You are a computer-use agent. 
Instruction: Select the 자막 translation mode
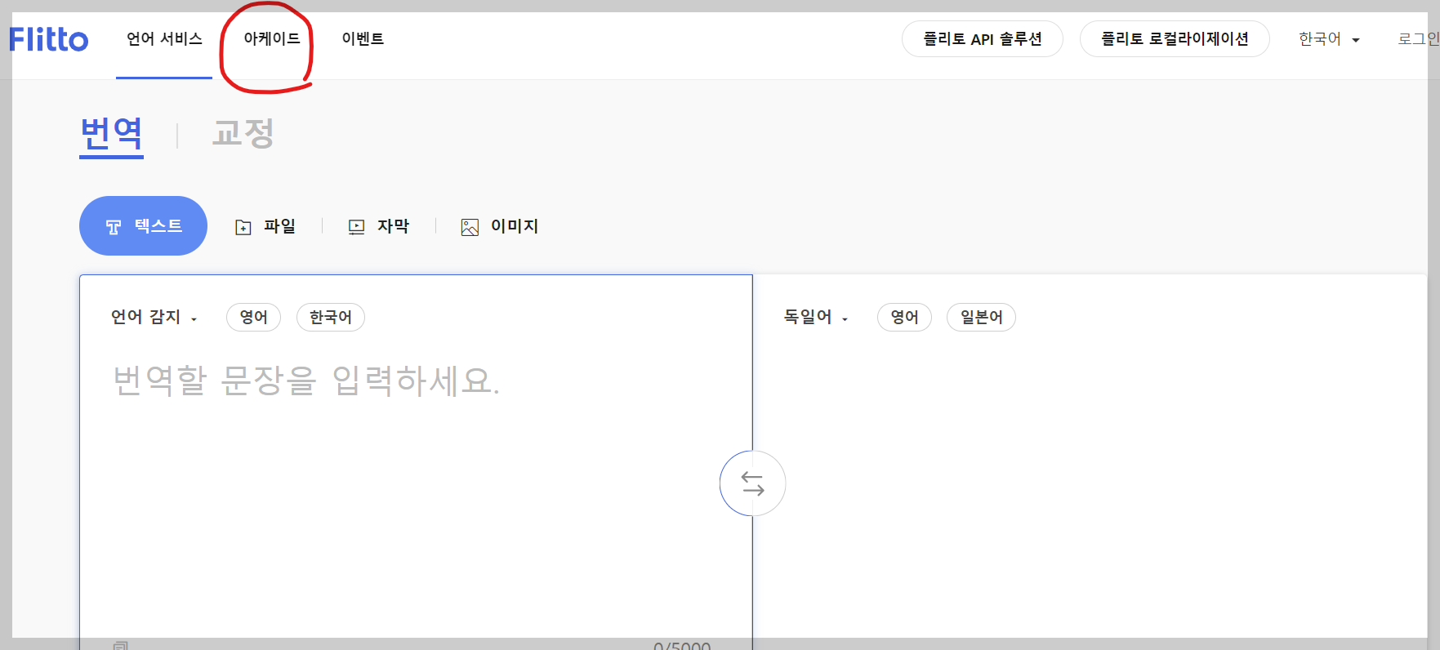click(379, 226)
